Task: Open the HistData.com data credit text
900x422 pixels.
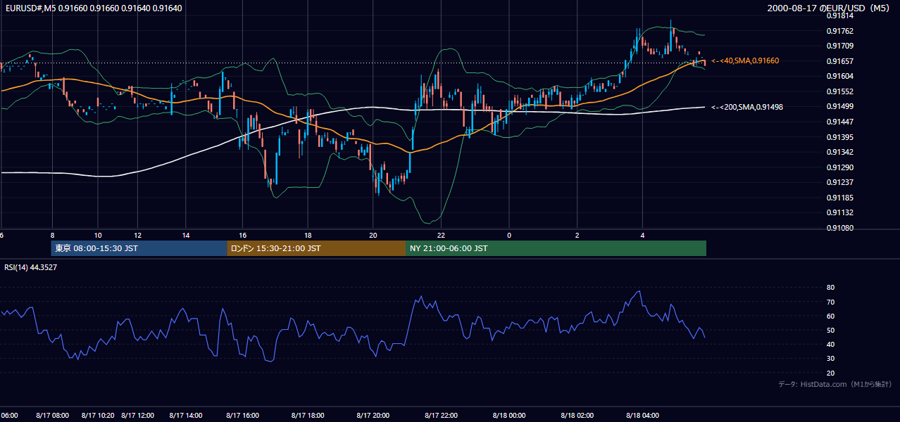Action: tap(835, 384)
